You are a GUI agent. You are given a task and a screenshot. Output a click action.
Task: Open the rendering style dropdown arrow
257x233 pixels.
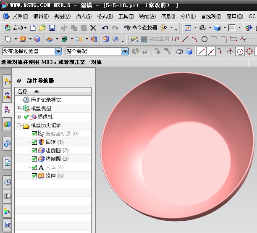click(x=225, y=28)
